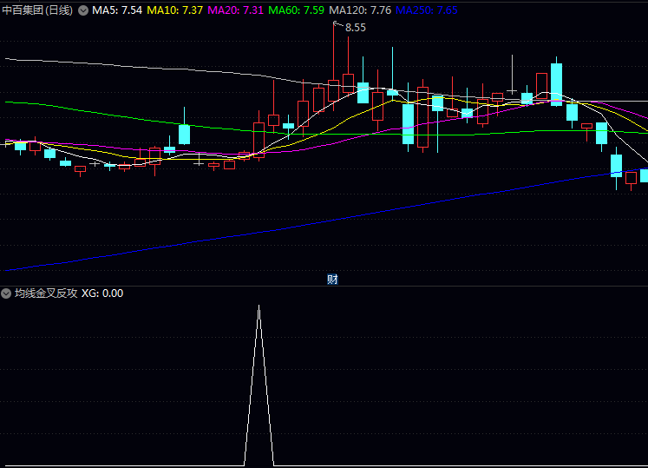Select the MA5: 7.54 moving average label
Screen dimensions: 648x468
pos(117,10)
